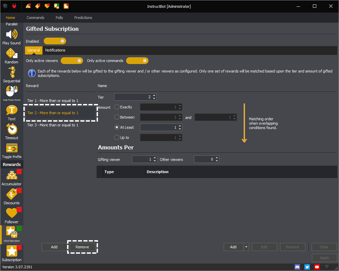Screen dimensions: 339x271
Task: Select the Exactly amount radio button
Action: [x=117, y=107]
